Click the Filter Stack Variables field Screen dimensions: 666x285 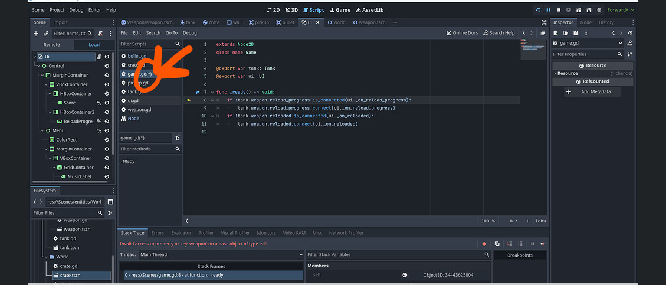[398, 254]
